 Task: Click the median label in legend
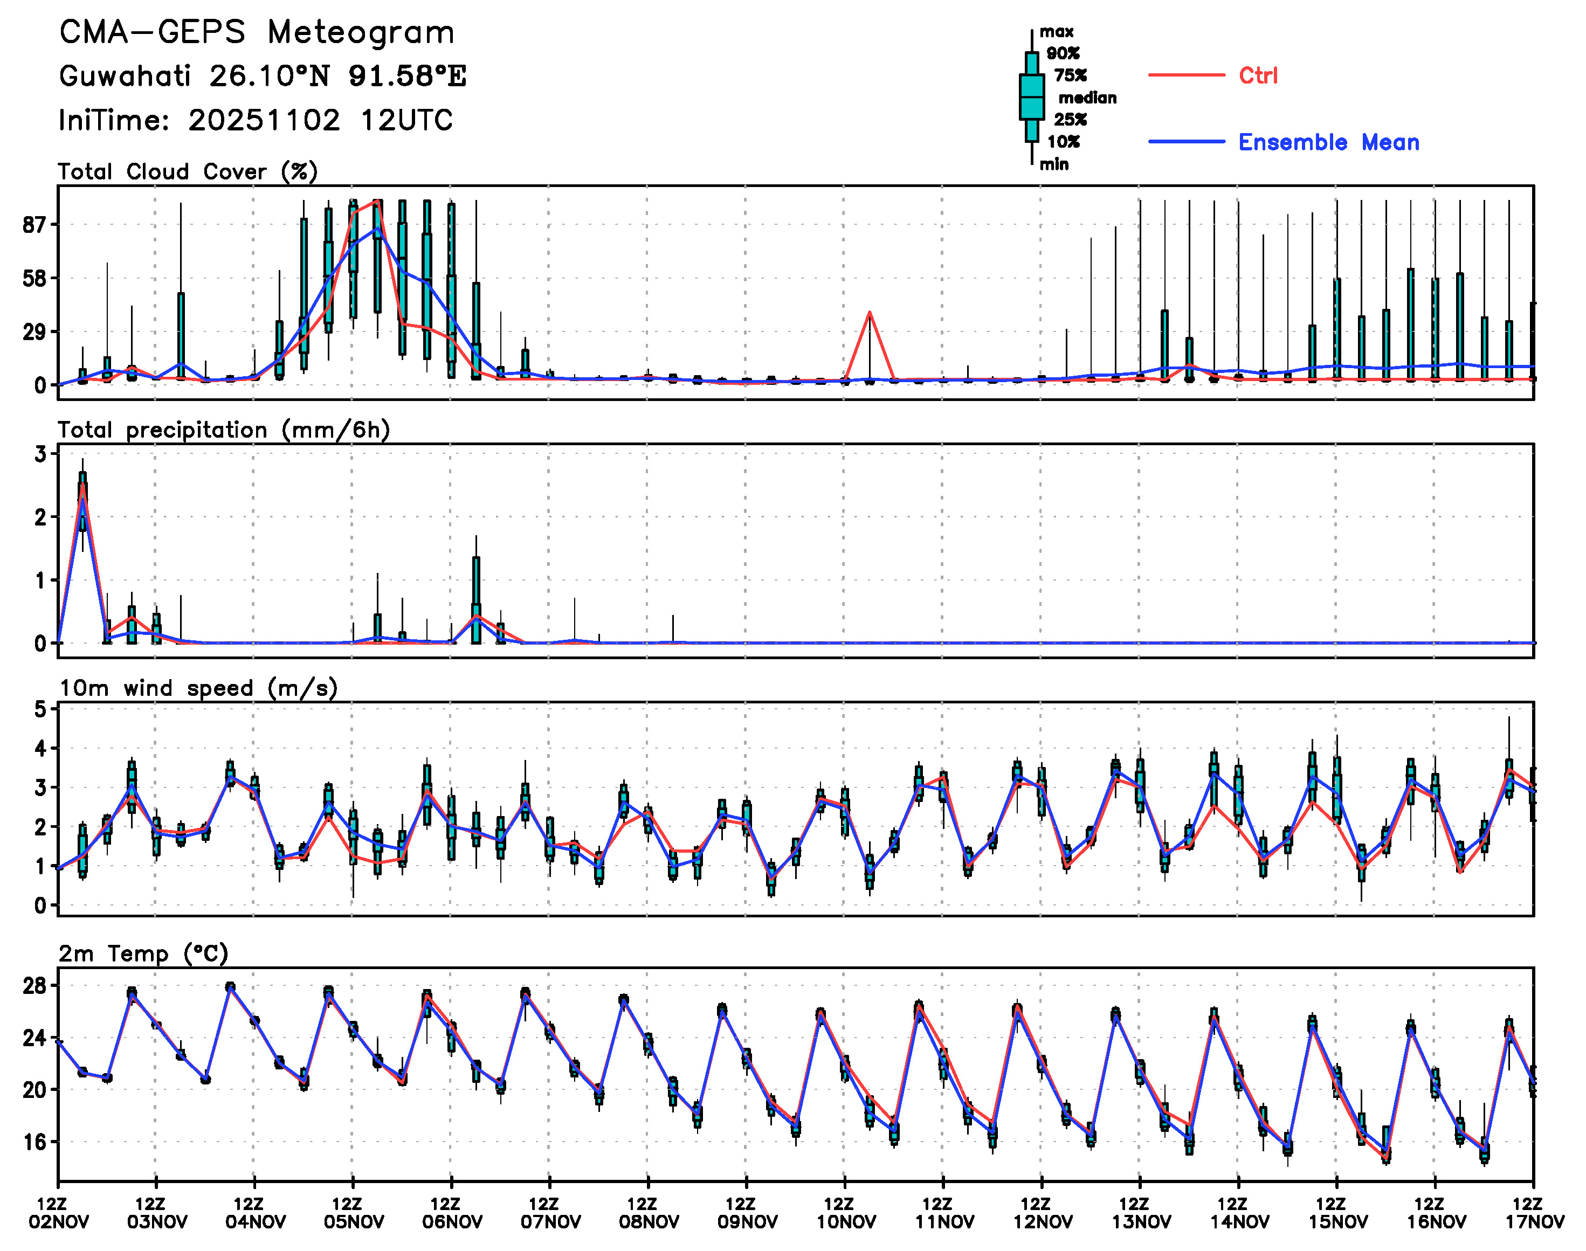(x=1087, y=98)
